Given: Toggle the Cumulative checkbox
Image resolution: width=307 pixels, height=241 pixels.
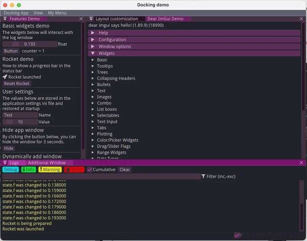Looking at the screenshot, I should coord(90,169).
